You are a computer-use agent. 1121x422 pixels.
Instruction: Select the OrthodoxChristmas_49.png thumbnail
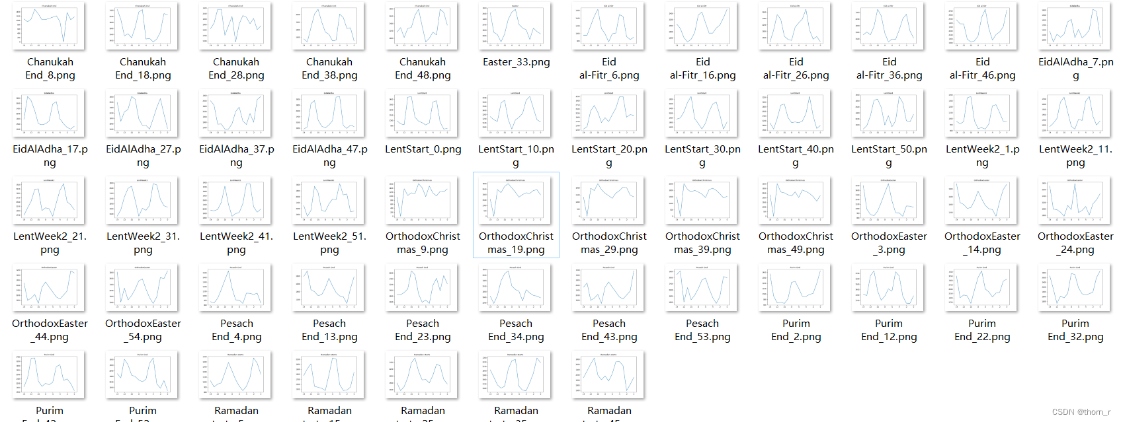[795, 201]
